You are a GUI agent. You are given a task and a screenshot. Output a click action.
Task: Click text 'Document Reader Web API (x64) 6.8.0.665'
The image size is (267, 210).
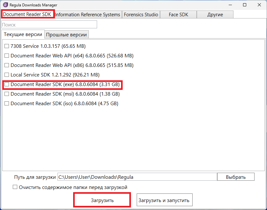58,55
